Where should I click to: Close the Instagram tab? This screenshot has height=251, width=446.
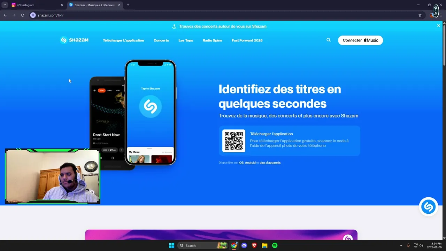62,5
